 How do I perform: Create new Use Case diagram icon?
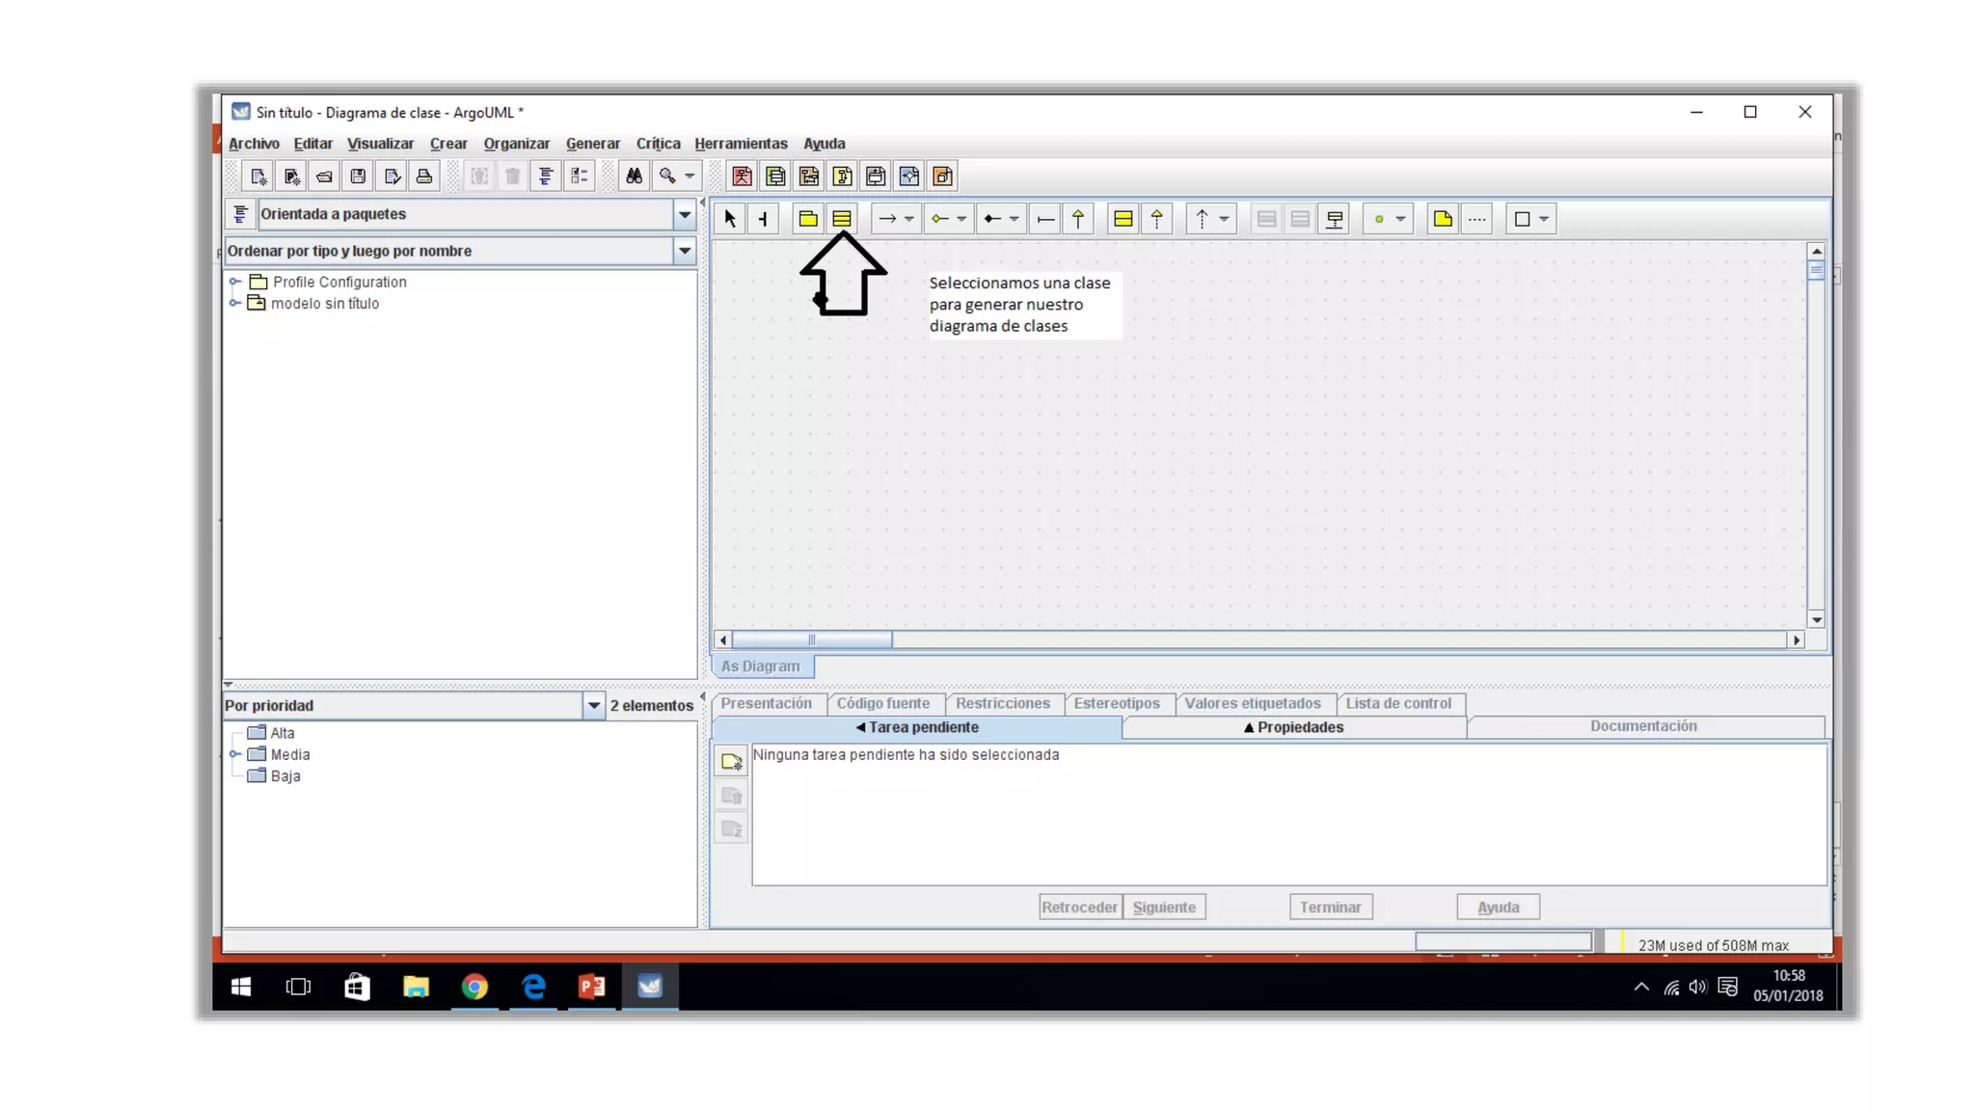(x=742, y=176)
